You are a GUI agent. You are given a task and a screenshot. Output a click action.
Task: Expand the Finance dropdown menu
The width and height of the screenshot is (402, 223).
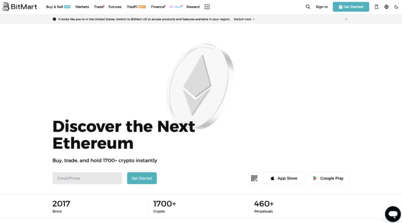pyautogui.click(x=158, y=7)
